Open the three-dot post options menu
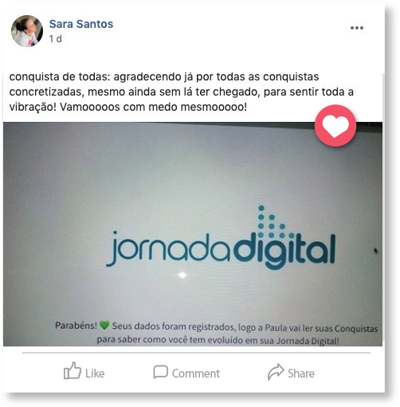This screenshot has width=400, height=407. [357, 28]
